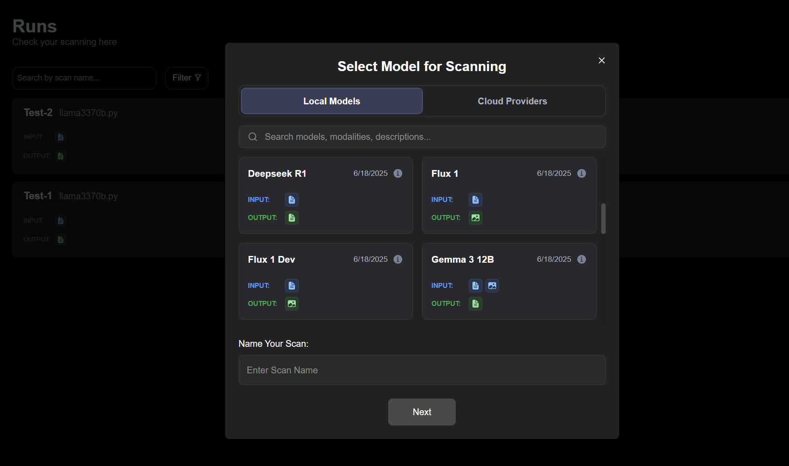
Task: Click Flux 1 image output icon
Action: tap(475, 218)
